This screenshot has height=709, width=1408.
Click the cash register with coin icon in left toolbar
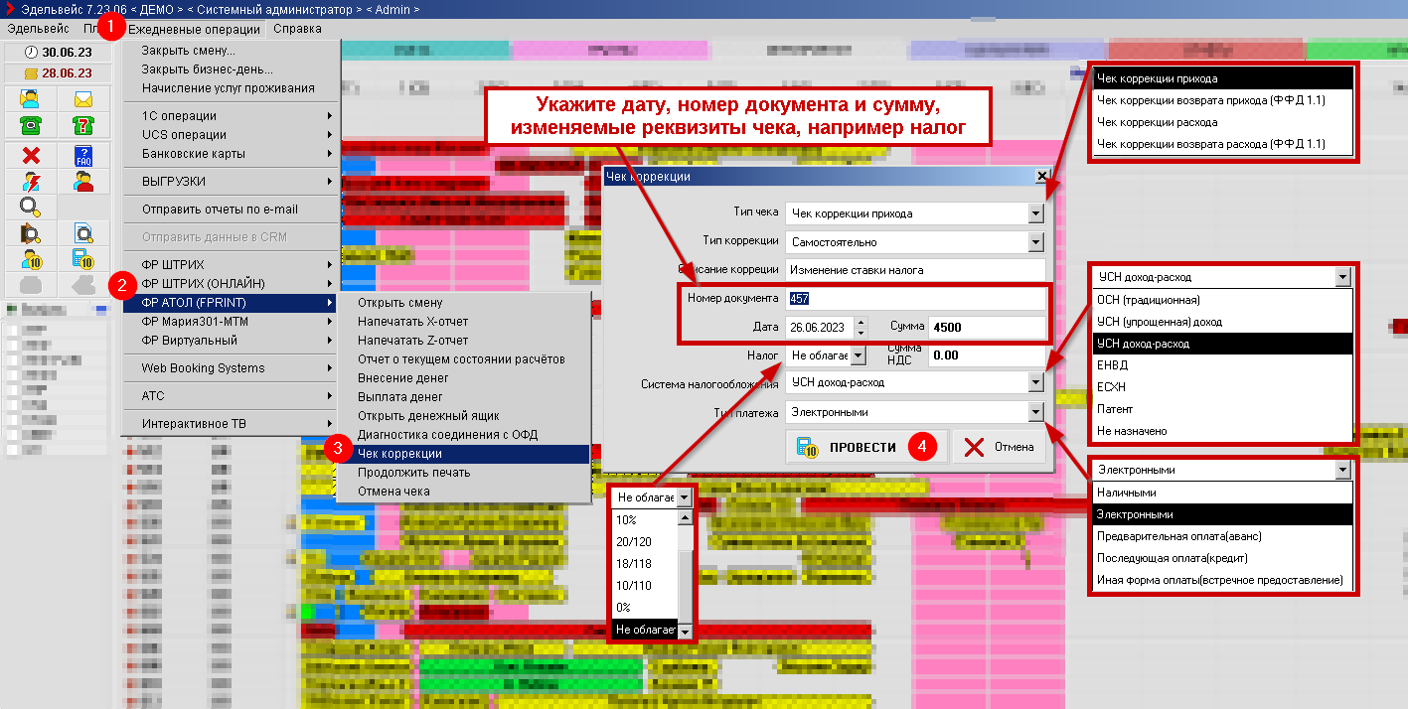tap(83, 259)
